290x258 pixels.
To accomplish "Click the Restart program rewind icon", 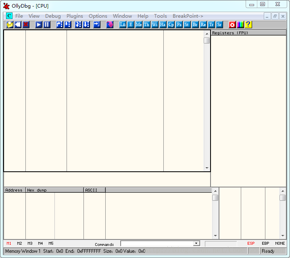I will [18, 25].
